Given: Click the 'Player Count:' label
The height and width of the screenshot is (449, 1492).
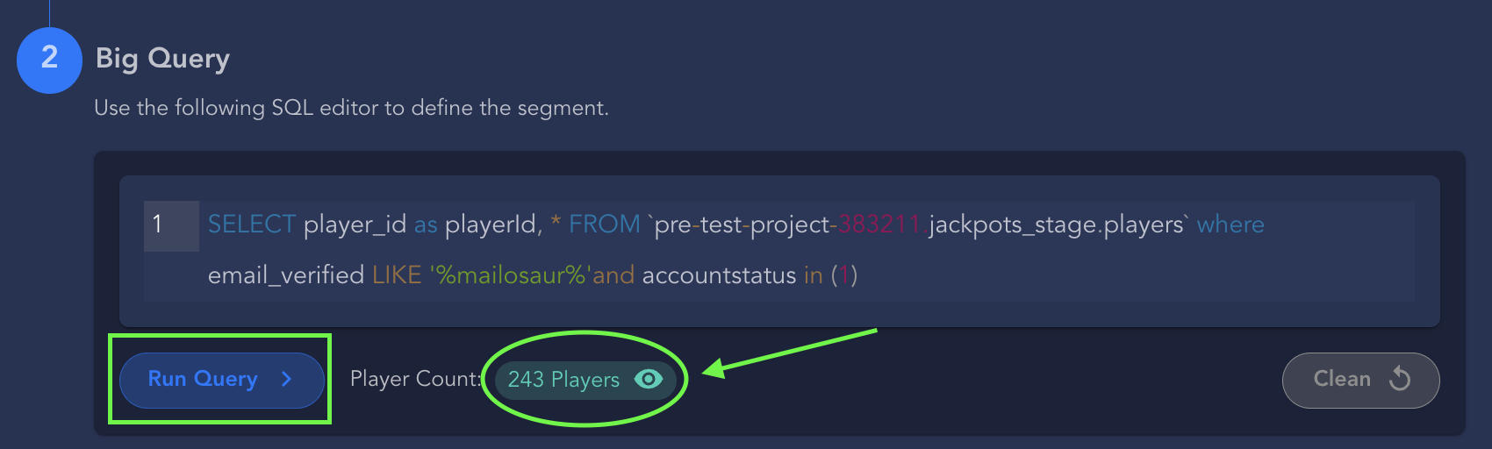Looking at the screenshot, I should pyautogui.click(x=415, y=379).
